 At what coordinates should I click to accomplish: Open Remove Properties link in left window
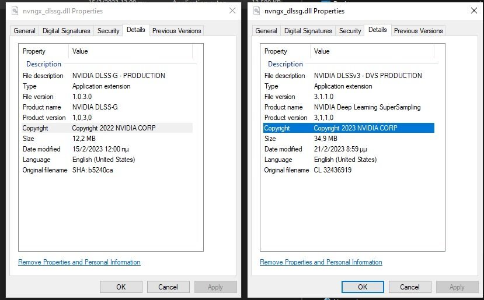click(79, 262)
